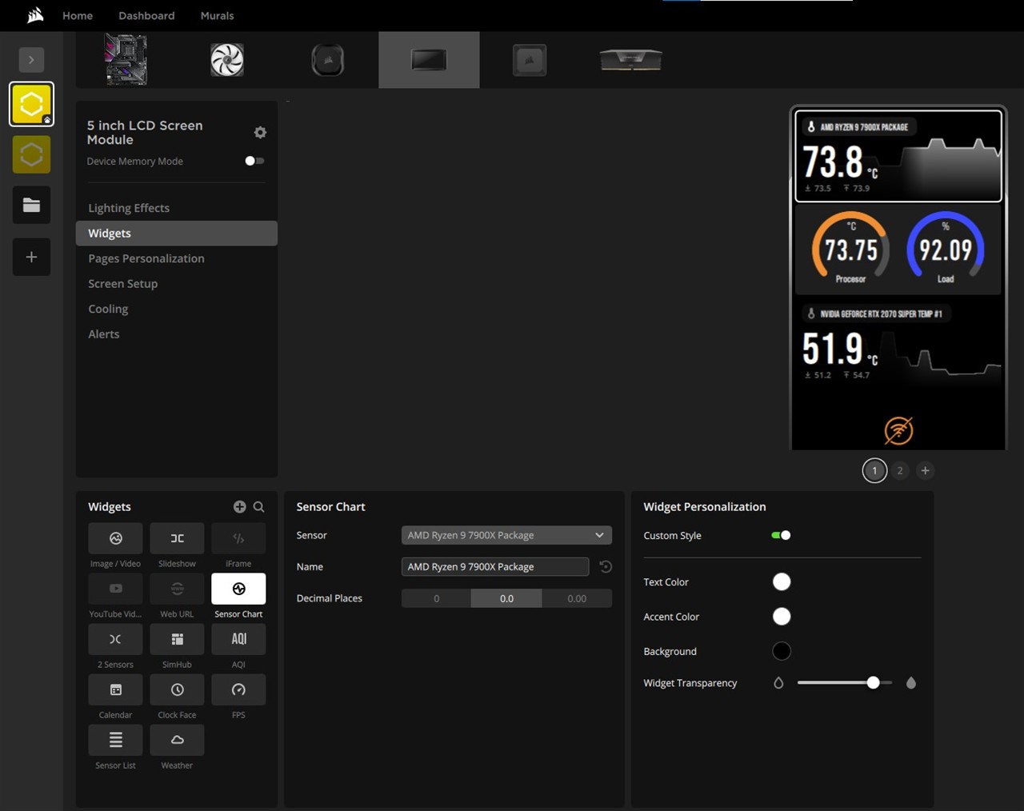Viewport: 1024px width, 811px height.
Task: Select the RAM memory module device icon
Action: tap(630, 60)
